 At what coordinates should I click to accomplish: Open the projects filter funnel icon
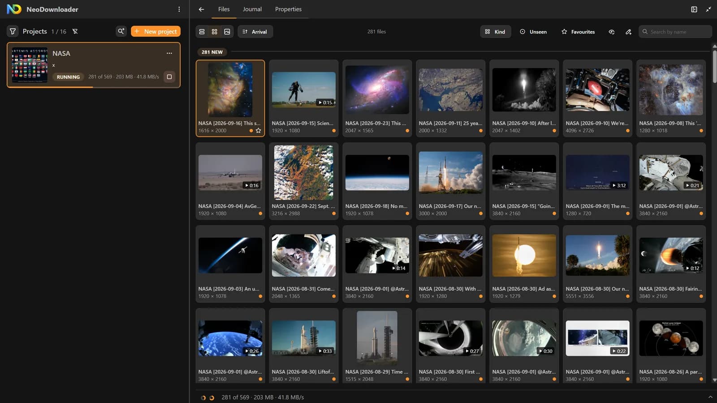click(x=13, y=31)
